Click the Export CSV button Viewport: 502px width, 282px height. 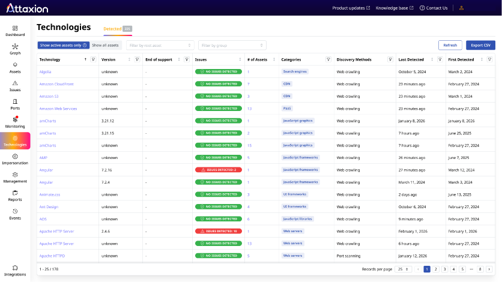coord(480,45)
